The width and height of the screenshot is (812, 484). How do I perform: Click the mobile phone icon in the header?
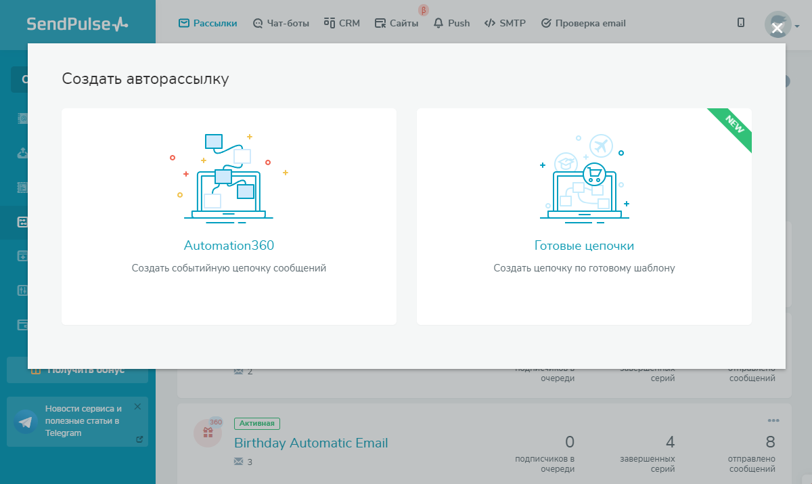pos(741,23)
